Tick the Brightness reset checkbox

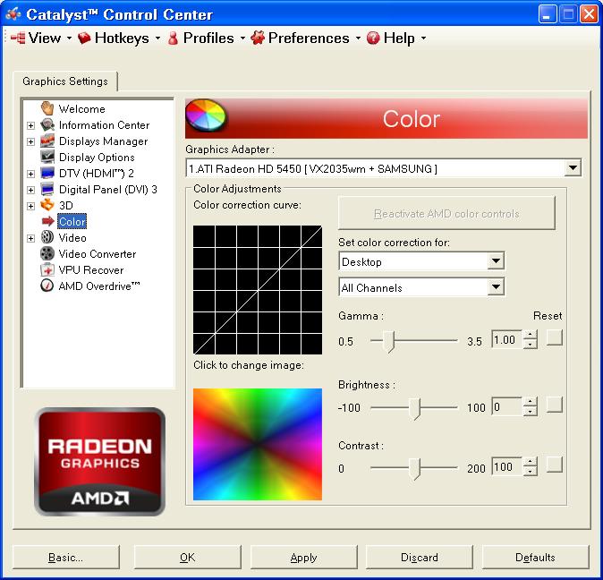(x=555, y=405)
